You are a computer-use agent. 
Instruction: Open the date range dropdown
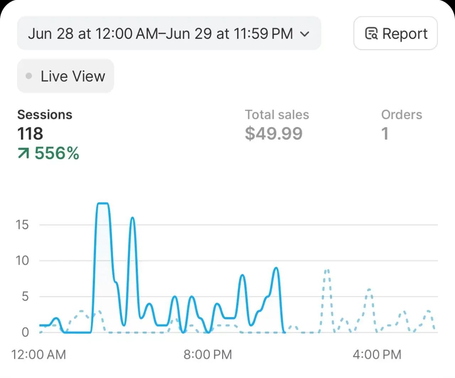pyautogui.click(x=169, y=33)
